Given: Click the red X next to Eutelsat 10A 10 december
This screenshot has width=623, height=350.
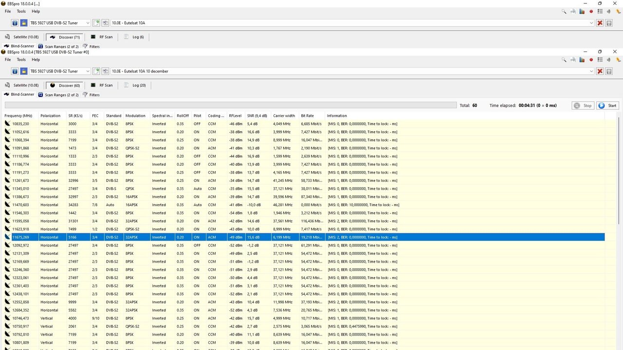Looking at the screenshot, I should (600, 71).
